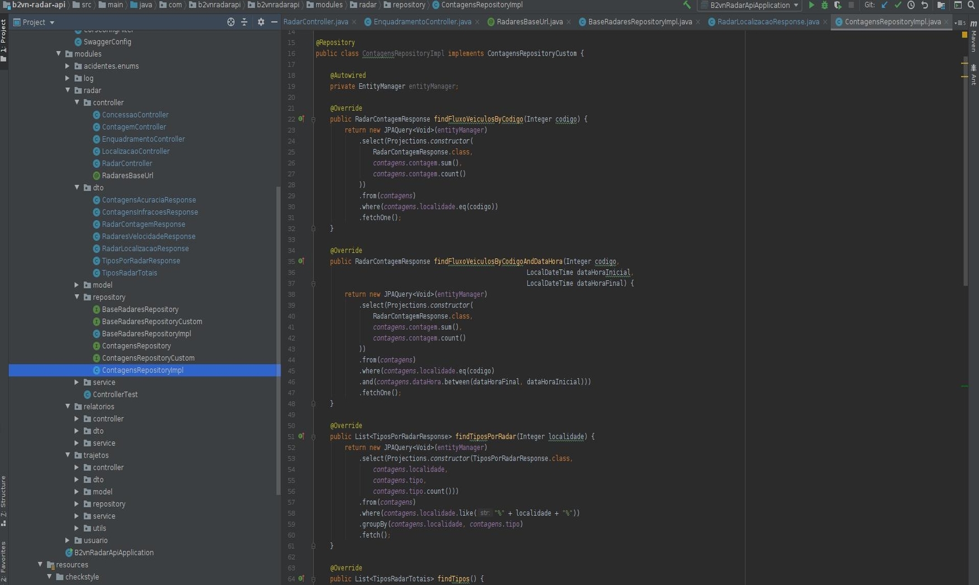979x585 pixels.
Task: Locate current file with crosshair icon
Action: point(231,22)
